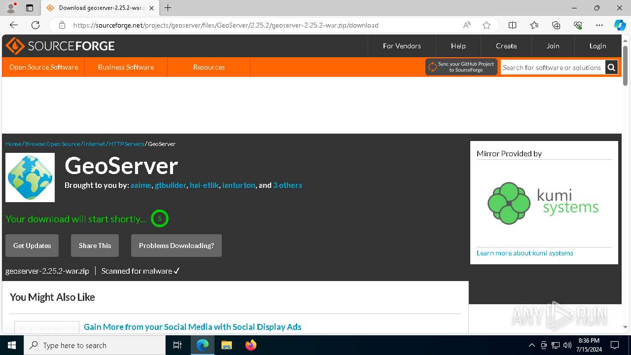
Task: Click the profile avatar icon
Action: pyautogui.click(x=11, y=8)
